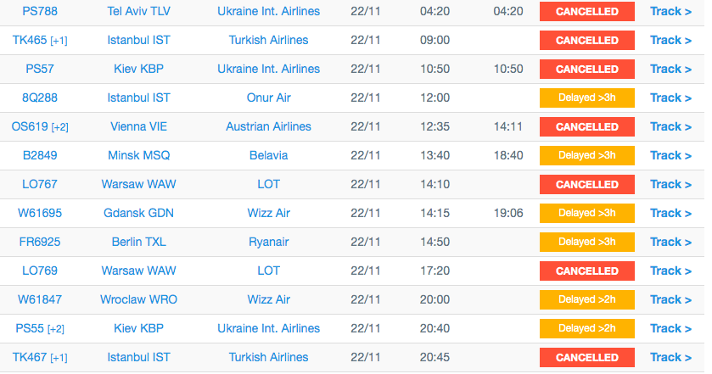Click the Delayed >3h badge for B2849
Image resolution: width=712 pixels, height=374 pixels.
586,155
